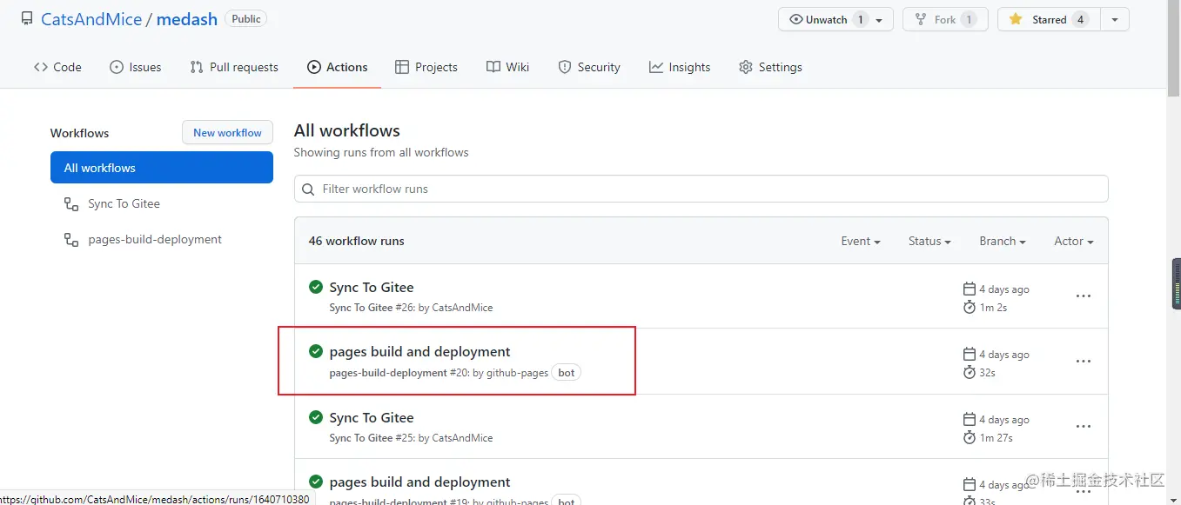This screenshot has height=505, width=1181.
Task: Click the fork icon in the Fork button
Action: (x=921, y=19)
